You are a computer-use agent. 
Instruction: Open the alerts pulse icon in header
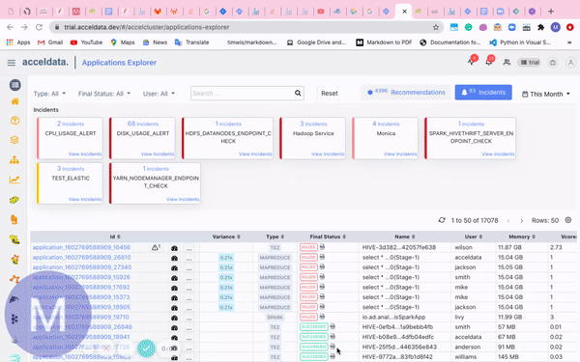click(472, 62)
